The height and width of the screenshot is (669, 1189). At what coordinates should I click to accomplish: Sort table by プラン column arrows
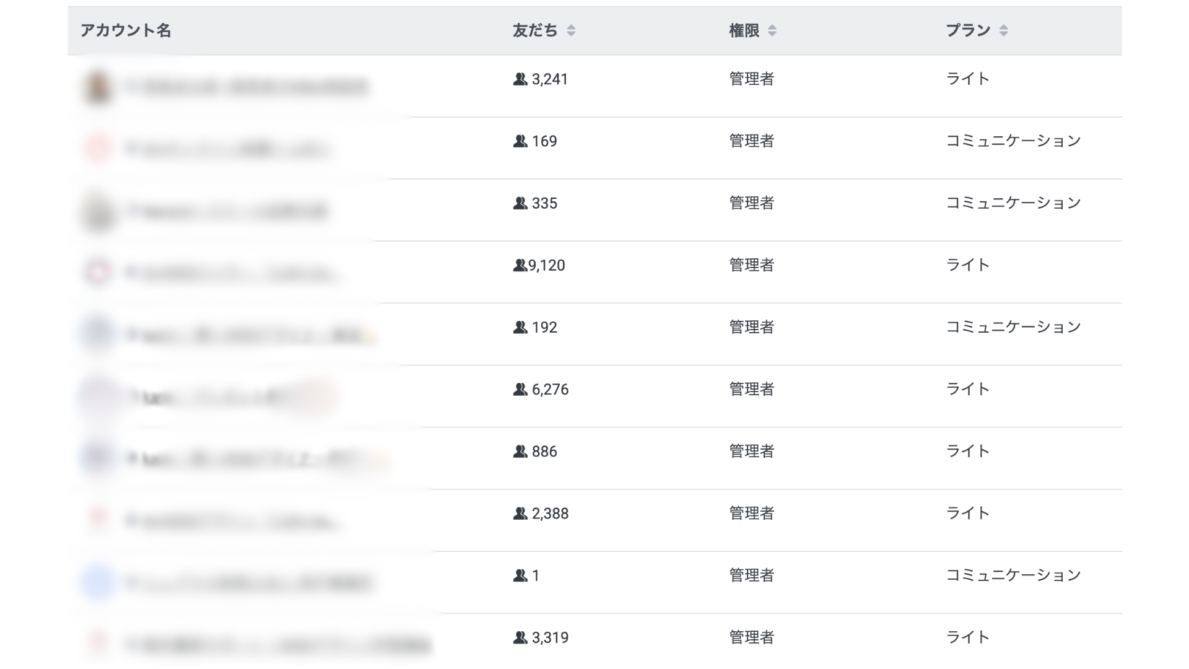pos(1003,30)
